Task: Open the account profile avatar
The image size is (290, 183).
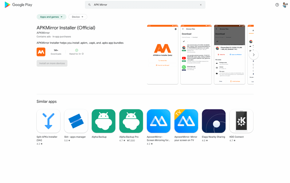Action: [284, 5]
